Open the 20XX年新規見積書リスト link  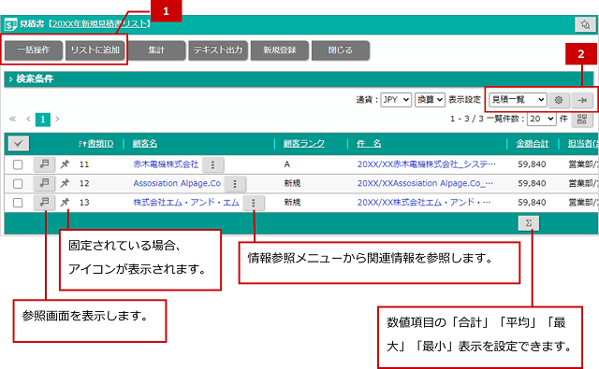100,24
